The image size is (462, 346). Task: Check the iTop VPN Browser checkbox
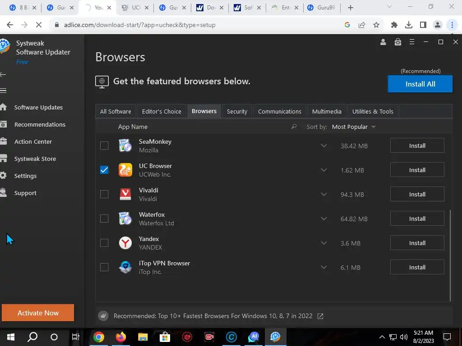click(104, 268)
